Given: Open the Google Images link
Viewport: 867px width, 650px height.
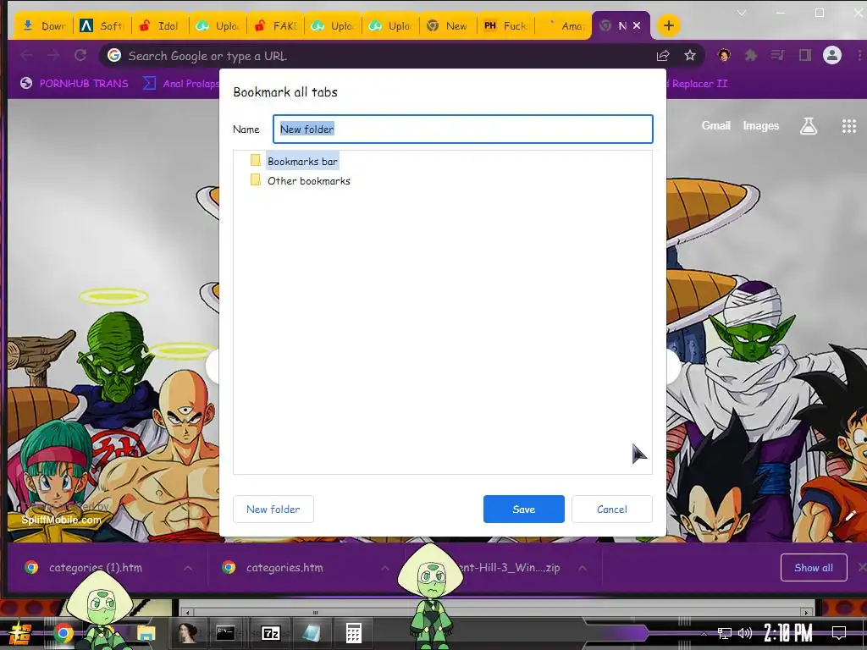Looking at the screenshot, I should [x=761, y=125].
